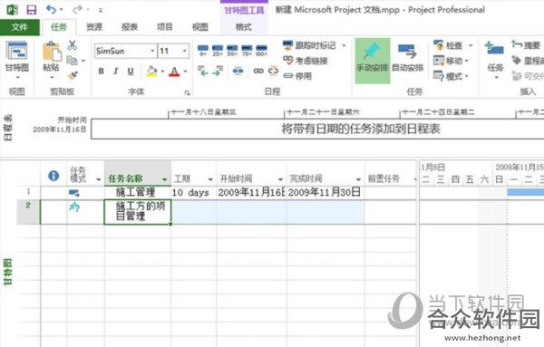Switch to 格式 Format tab
544x347 pixels.
[x=244, y=27]
